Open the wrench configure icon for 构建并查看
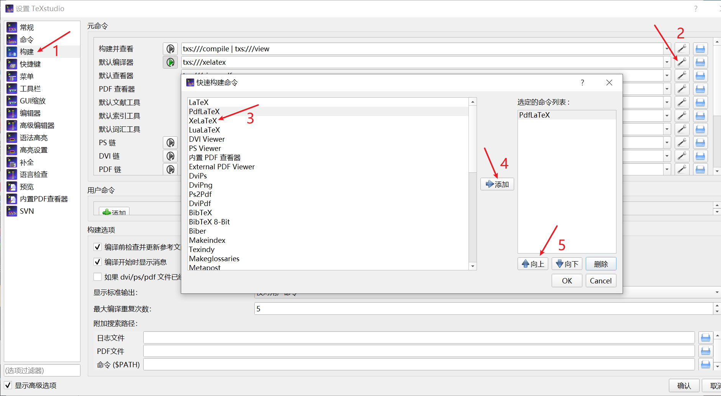The width and height of the screenshot is (721, 396). coord(682,49)
